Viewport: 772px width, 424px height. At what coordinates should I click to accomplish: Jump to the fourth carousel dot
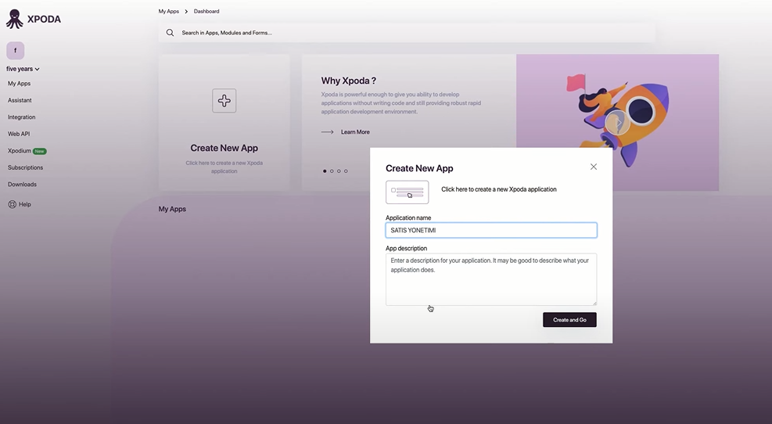click(x=346, y=171)
